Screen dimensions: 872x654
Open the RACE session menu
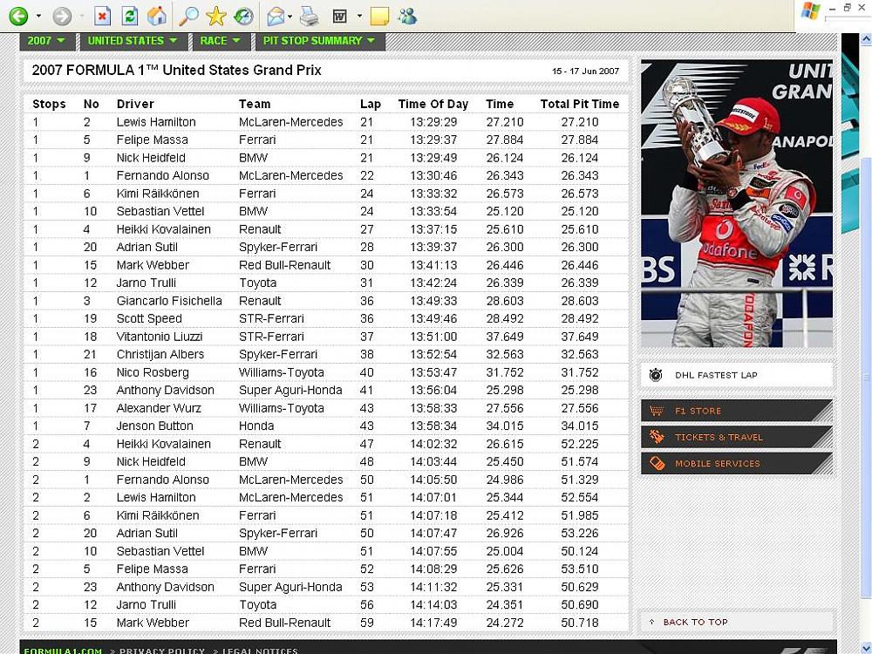click(x=220, y=41)
